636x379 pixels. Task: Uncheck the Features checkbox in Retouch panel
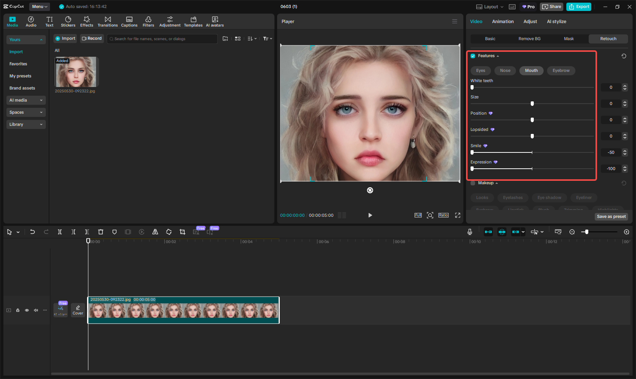473,56
